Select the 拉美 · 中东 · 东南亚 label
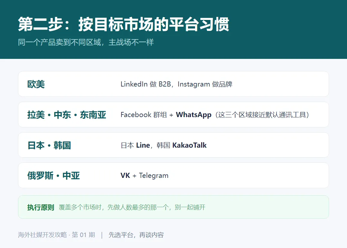The width and height of the screenshot is (347, 248). coord(67,115)
